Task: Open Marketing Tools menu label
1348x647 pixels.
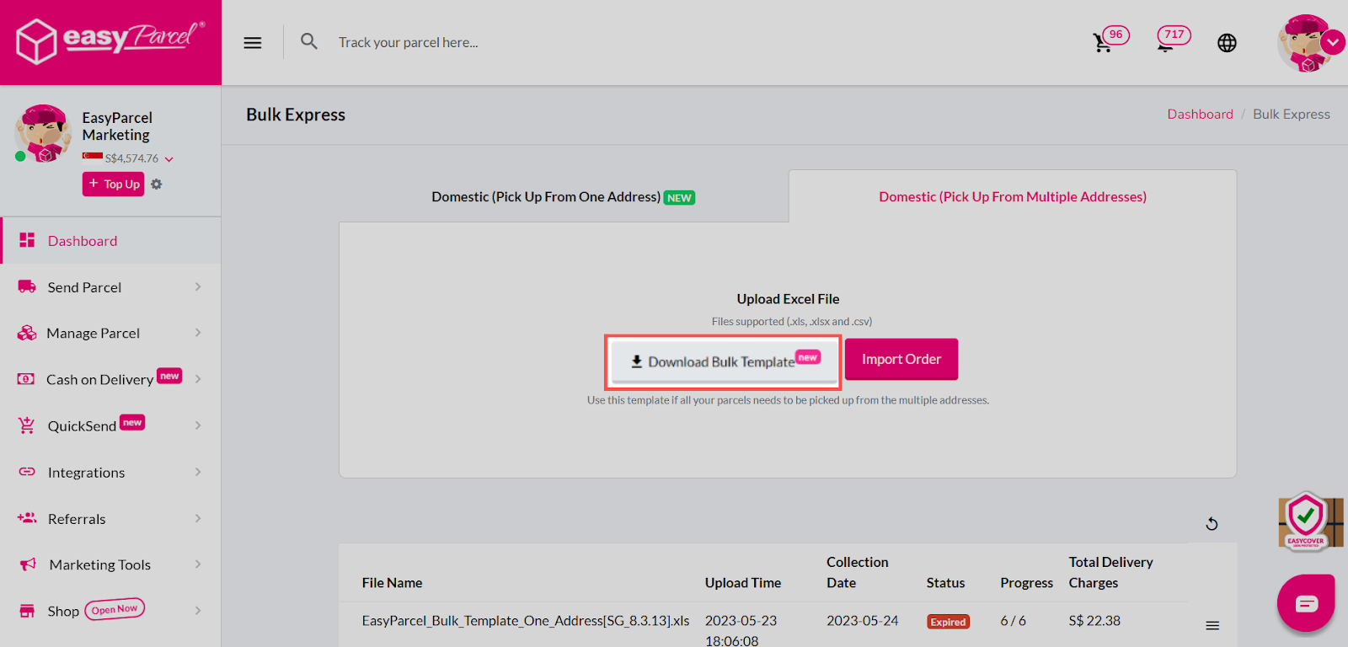Action: click(100, 564)
